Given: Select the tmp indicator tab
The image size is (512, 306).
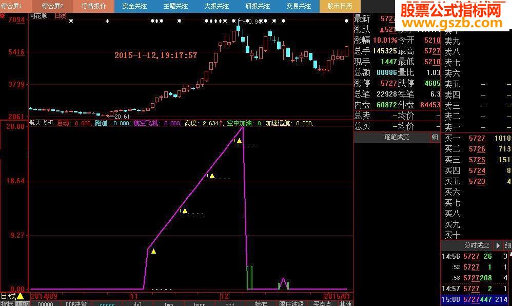Looking at the screenshot, I should click(168, 304).
